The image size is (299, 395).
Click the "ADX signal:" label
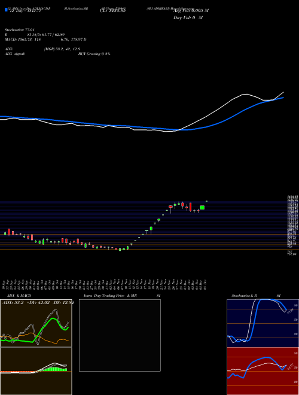pos(15,54)
